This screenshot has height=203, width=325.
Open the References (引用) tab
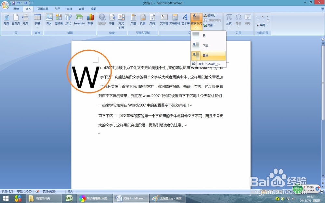pos(58,9)
